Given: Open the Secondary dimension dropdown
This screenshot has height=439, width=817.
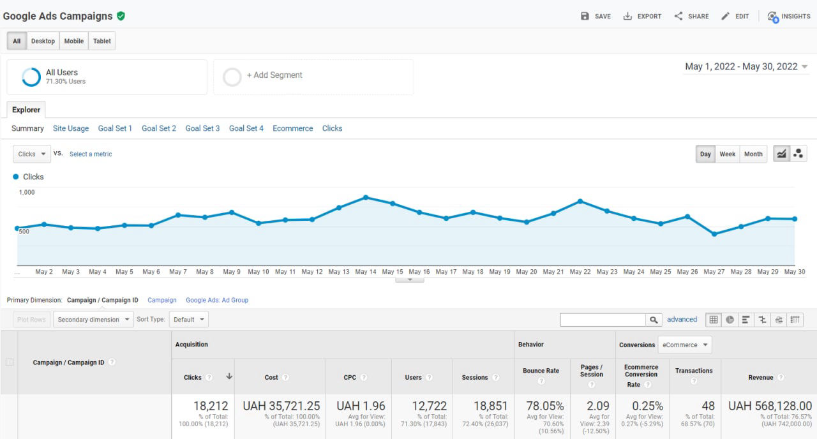Looking at the screenshot, I should coord(93,320).
